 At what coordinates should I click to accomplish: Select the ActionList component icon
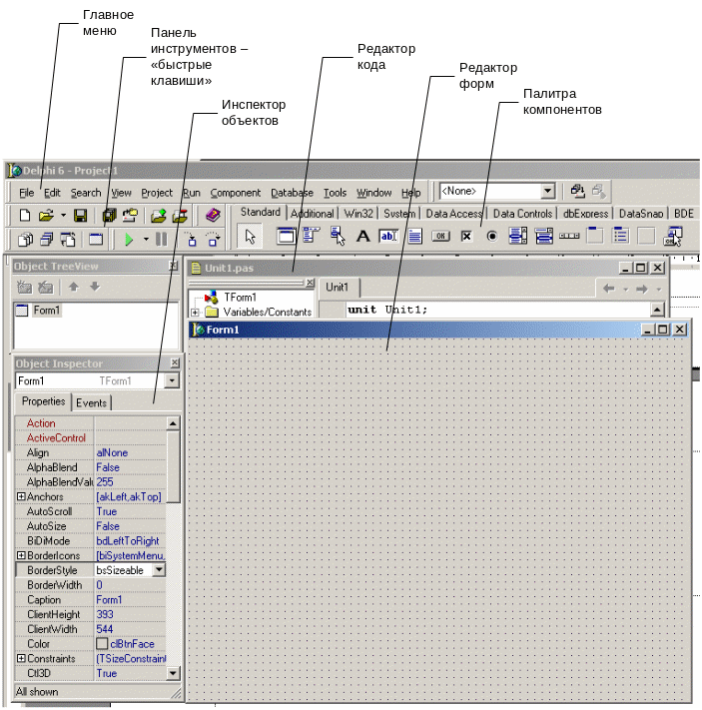click(673, 236)
